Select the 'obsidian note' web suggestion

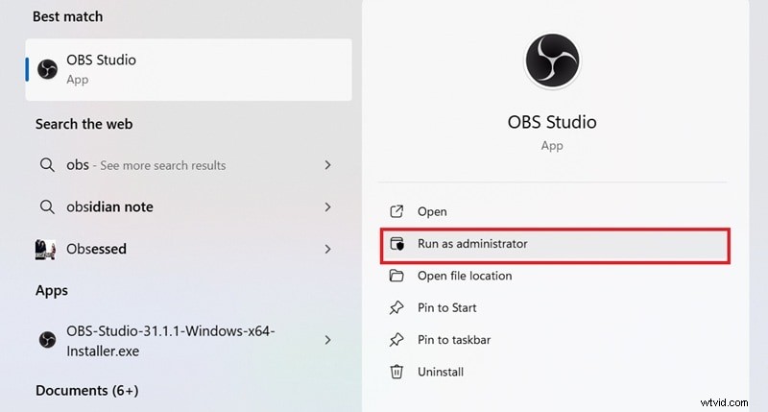coord(109,206)
